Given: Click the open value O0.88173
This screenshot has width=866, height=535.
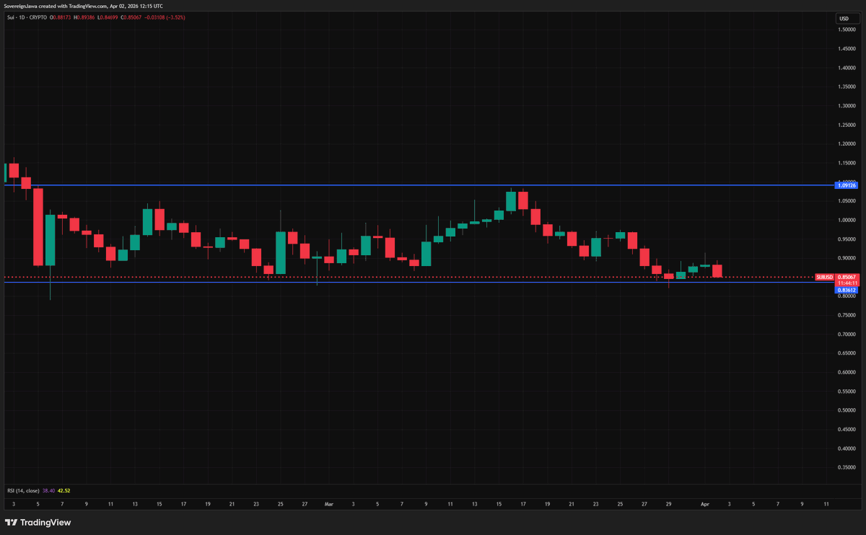Looking at the screenshot, I should click(x=60, y=17).
